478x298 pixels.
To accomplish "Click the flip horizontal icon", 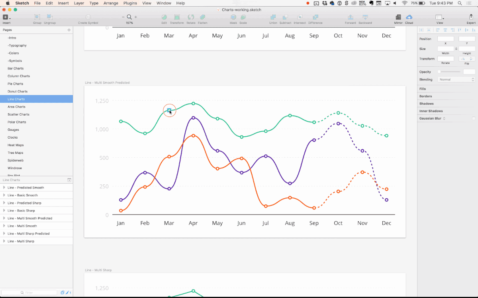I will [x=462, y=59].
